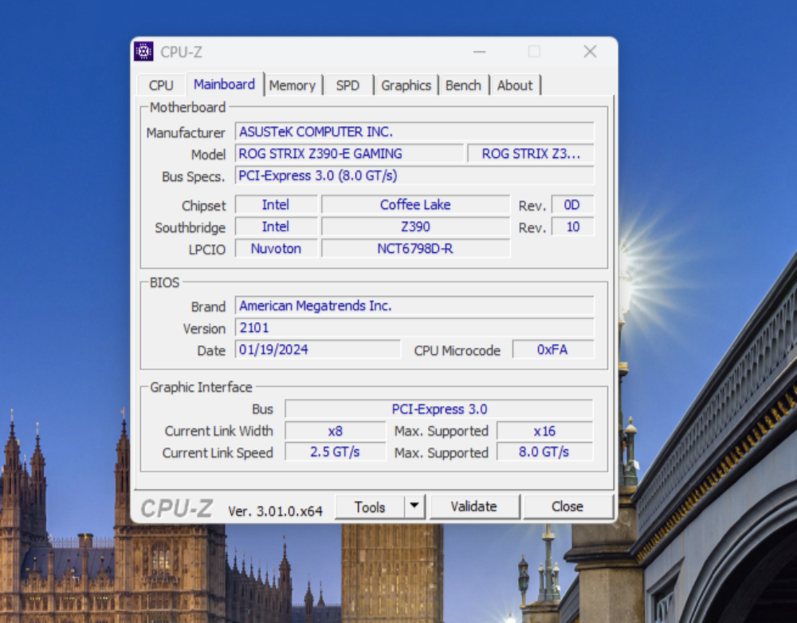Image resolution: width=797 pixels, height=623 pixels.
Task: Click the Graphic Interface Bus value PCI-Express 3.0
Action: point(439,409)
